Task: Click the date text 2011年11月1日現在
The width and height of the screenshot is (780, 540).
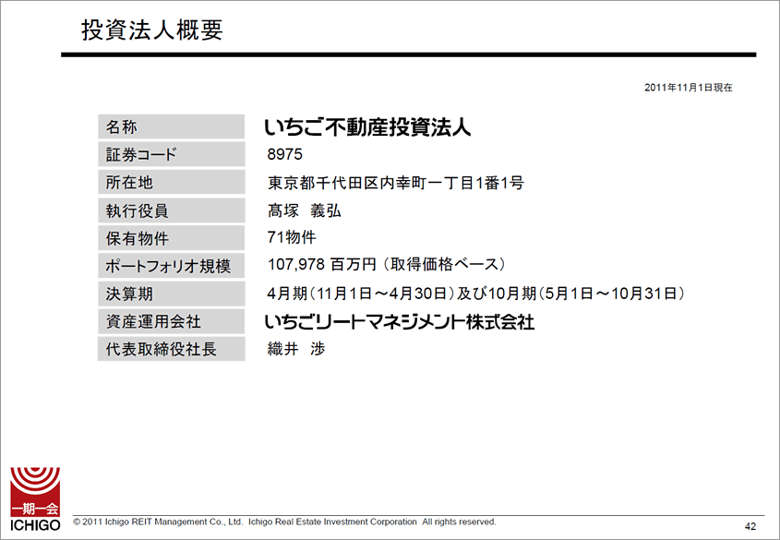Action: click(689, 87)
